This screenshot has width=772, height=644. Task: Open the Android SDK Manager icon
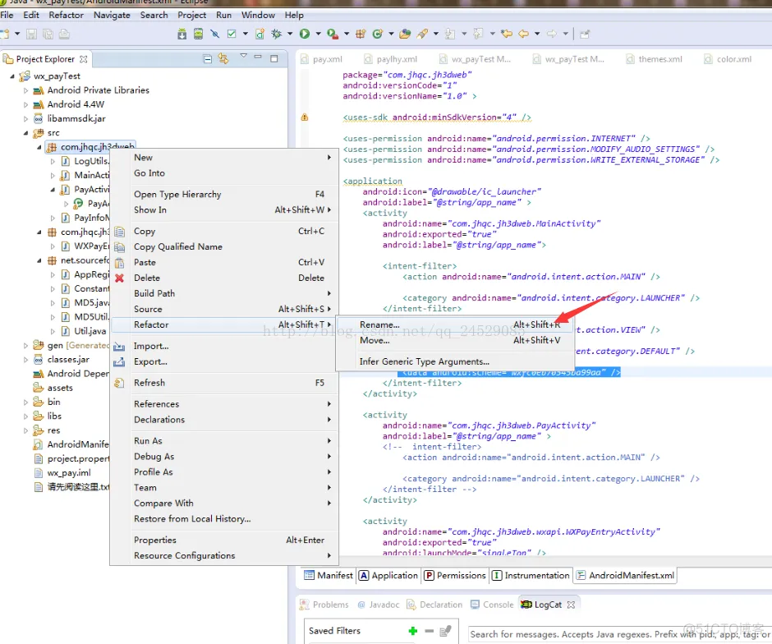pos(182,34)
